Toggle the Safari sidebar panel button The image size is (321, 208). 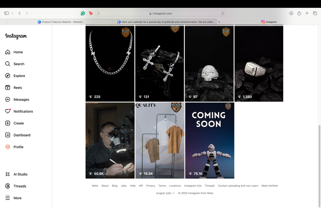(6, 13)
